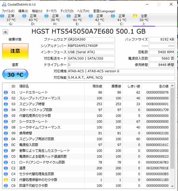The image size is (178, 191).
Task: Click the status icon for row 03 スピンアップ時間
Action: (x=6, y=104)
